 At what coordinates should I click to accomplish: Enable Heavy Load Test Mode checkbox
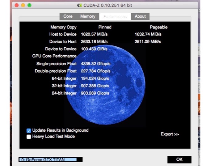click(29, 137)
